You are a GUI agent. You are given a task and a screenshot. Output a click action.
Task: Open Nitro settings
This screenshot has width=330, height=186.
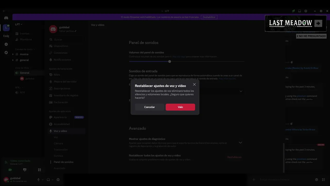tap(57, 75)
